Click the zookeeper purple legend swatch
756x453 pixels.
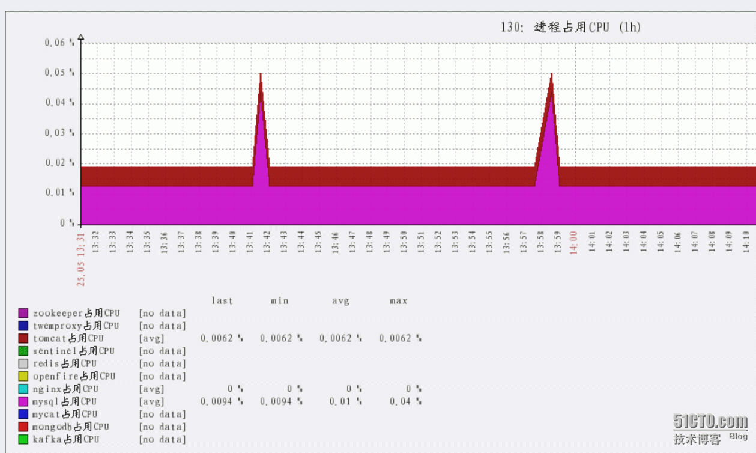point(23,313)
